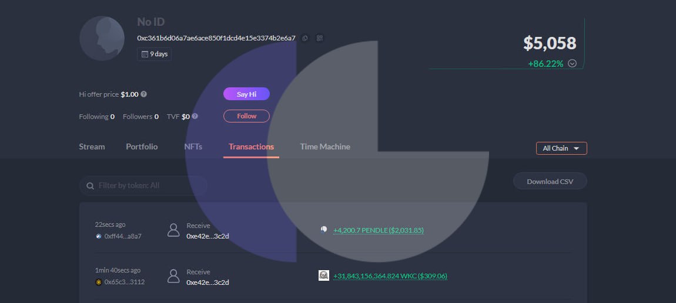Viewport: 676px width, 303px height.
Task: Expand the chevron next to +86.22%
Action: point(572,63)
